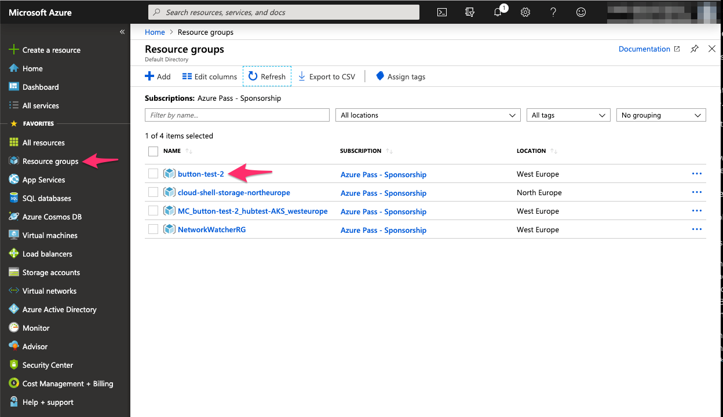Tick the checkbox for MC_button-test-2_hubtest-AKS_westeurope
Viewport: 723px width, 417px height.
tap(153, 210)
